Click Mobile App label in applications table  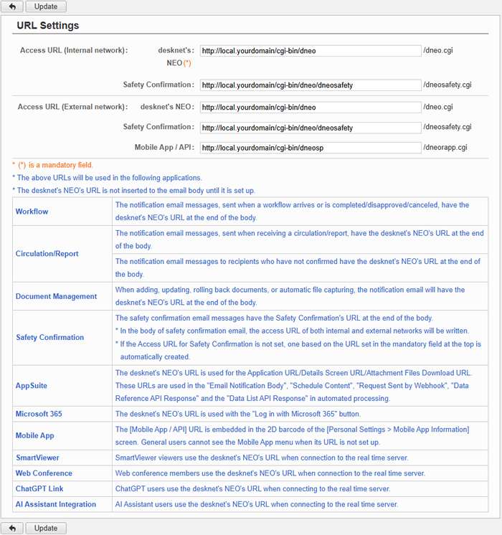click(35, 435)
